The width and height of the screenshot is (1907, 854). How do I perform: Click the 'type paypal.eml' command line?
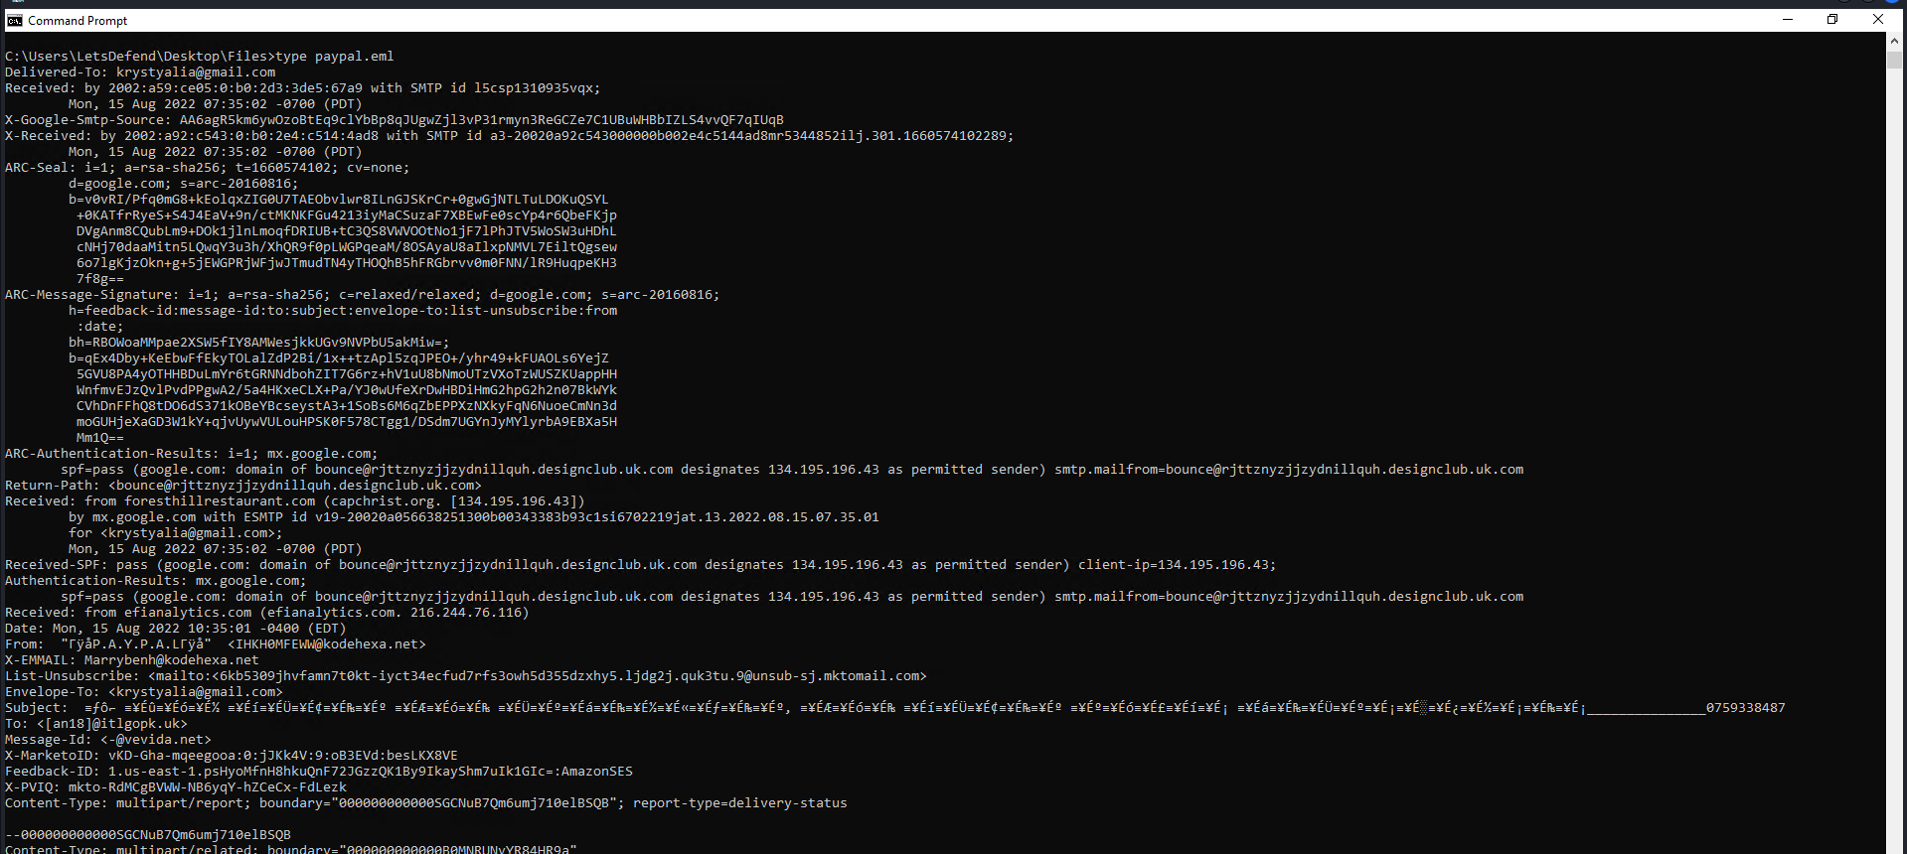click(x=200, y=57)
